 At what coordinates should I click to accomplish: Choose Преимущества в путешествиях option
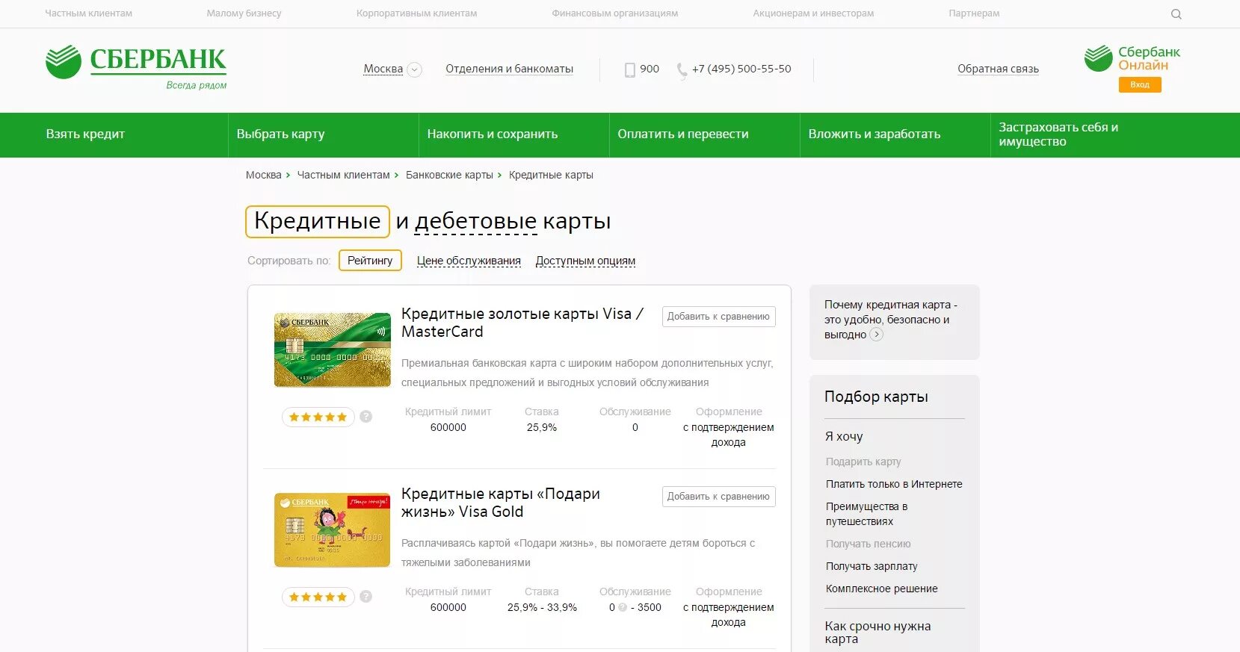pos(866,514)
